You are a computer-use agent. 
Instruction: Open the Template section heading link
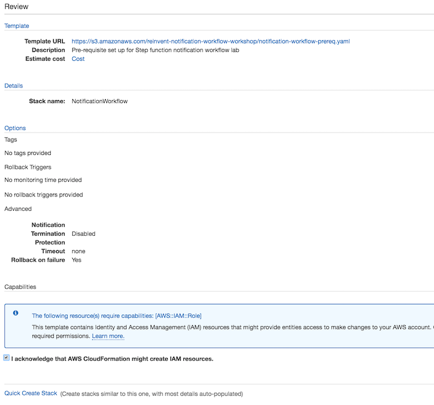point(17,26)
